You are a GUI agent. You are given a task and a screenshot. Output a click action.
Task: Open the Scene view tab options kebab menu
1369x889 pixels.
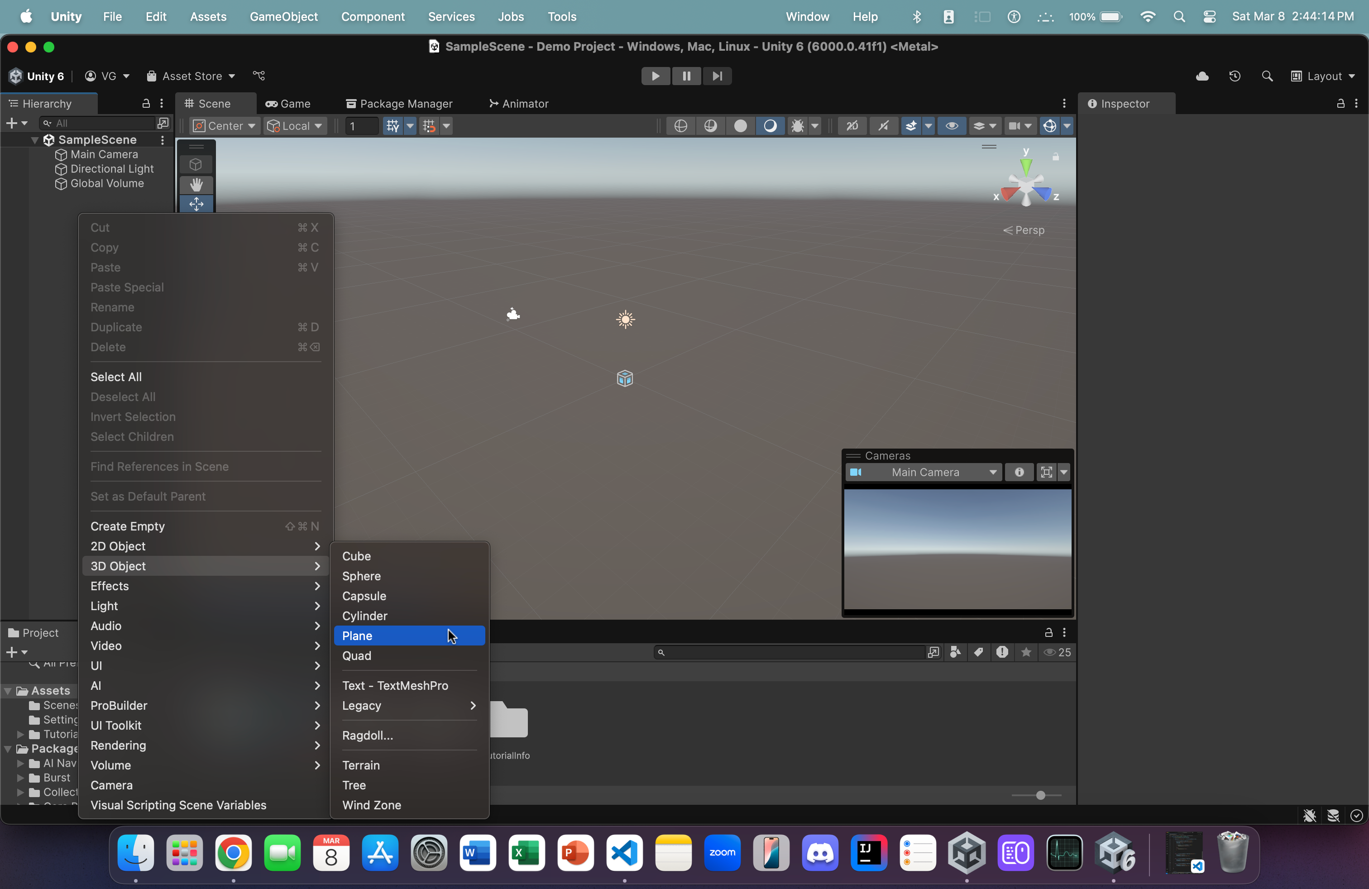point(1064,104)
